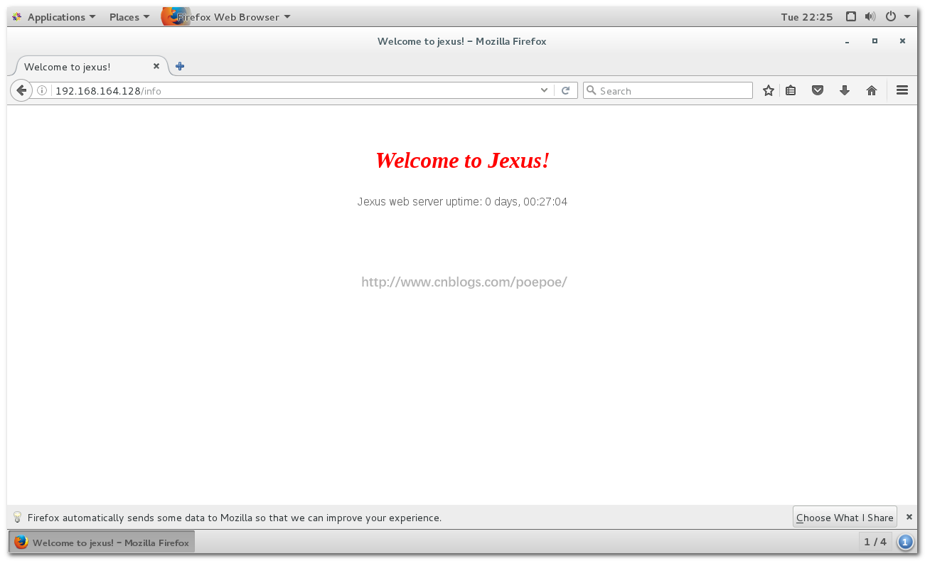Open the clock showing Tue 22:25
Viewport: 925px width, 561px height.
pos(806,16)
